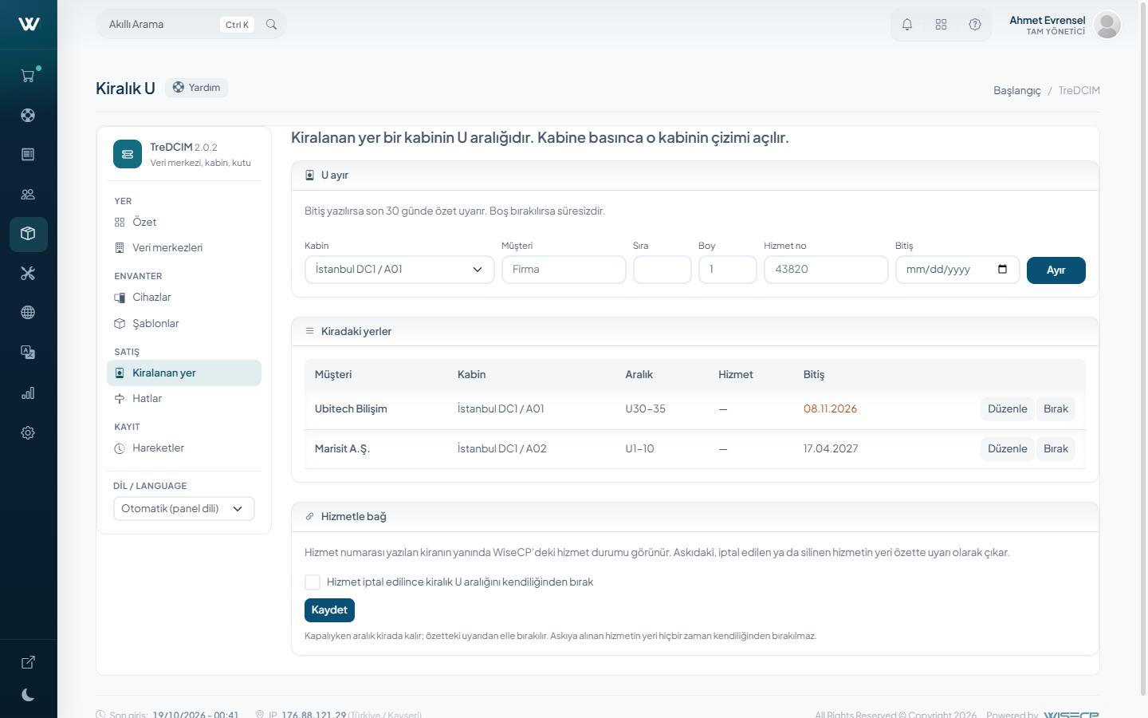Open the box addons sidebar icon
1148x718 pixels.
pos(28,234)
